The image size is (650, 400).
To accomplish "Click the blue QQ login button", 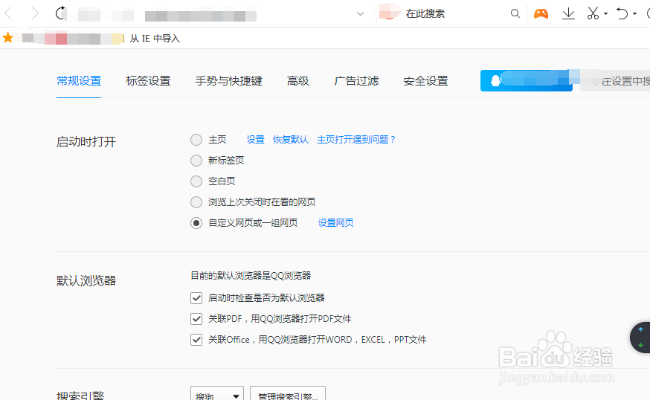I will pyautogui.click(x=526, y=80).
